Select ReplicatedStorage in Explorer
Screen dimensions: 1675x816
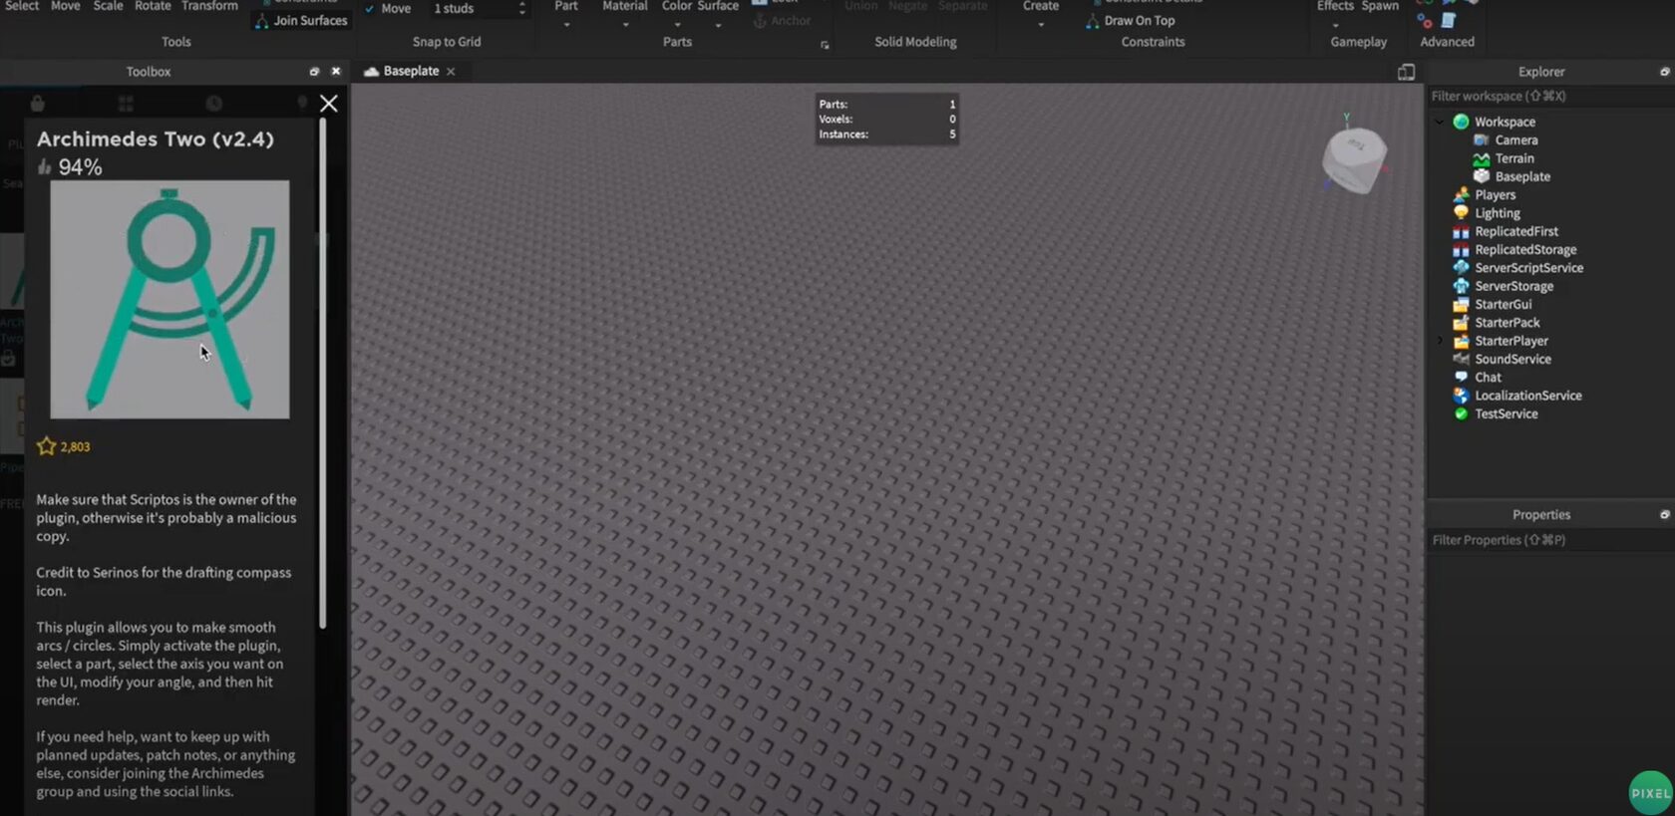click(x=1525, y=250)
